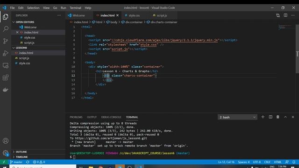Kill the terminal with trash icon
This screenshot has width=299, height=168.
pos(278,117)
